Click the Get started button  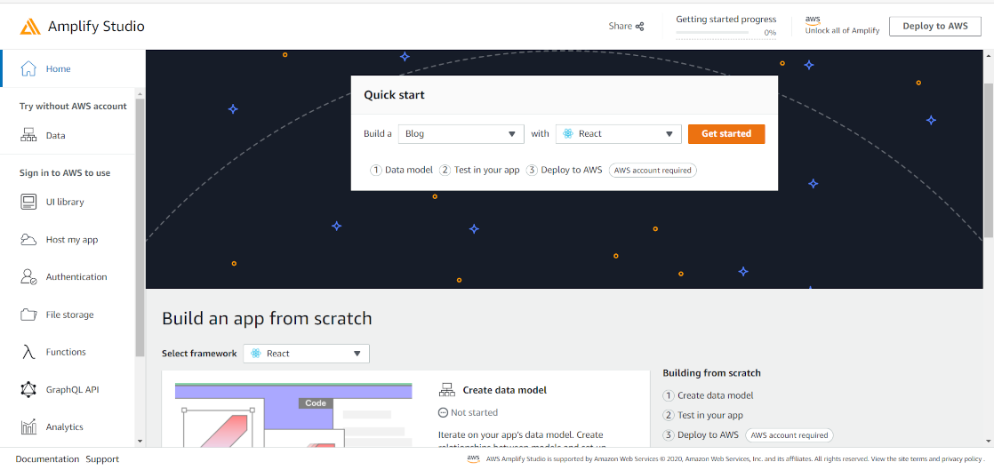(726, 133)
